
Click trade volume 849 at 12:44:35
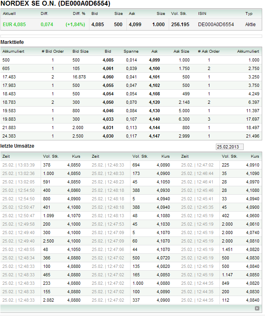pyautogui.click(x=226, y=283)
